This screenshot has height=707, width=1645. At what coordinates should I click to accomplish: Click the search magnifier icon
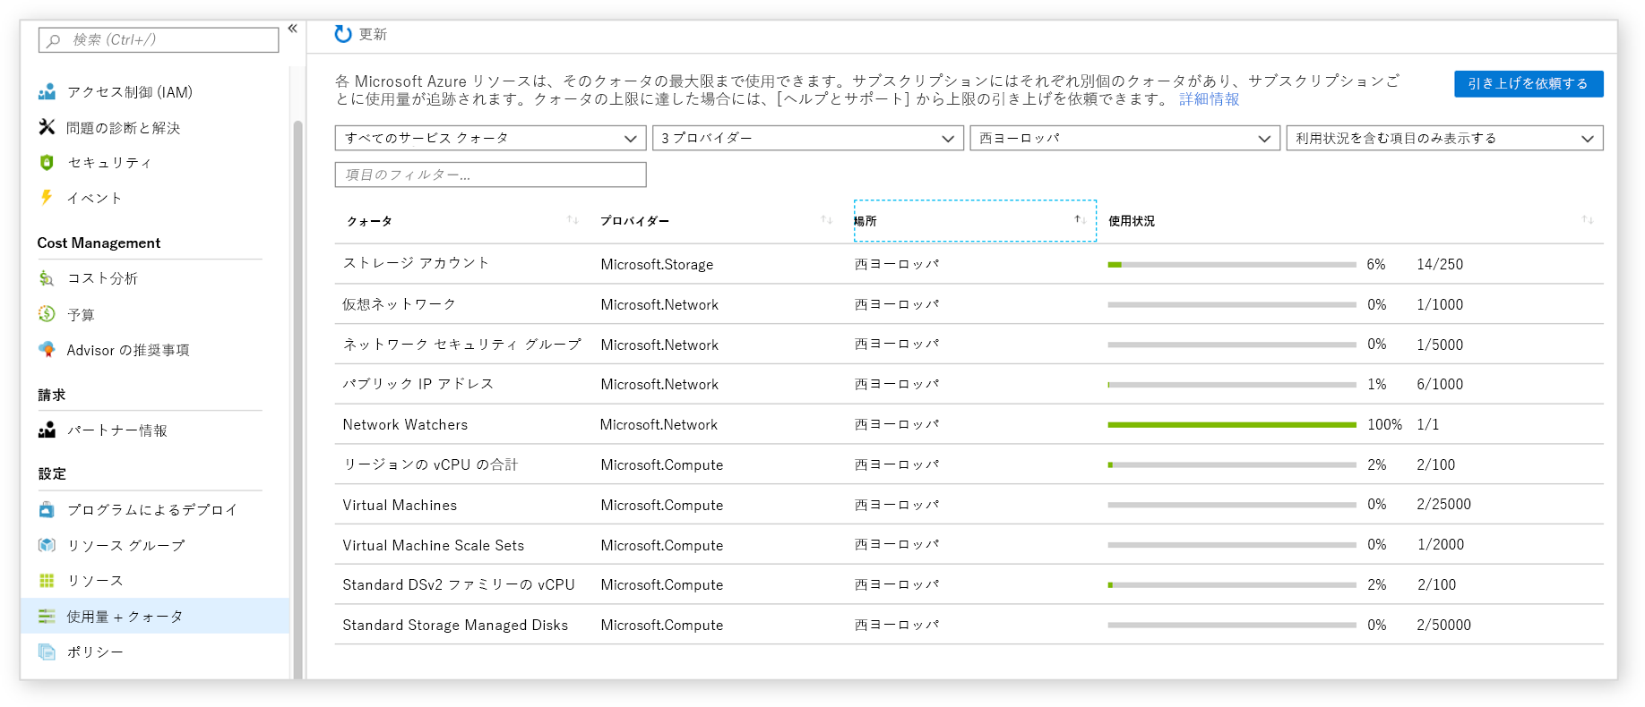coord(54,40)
